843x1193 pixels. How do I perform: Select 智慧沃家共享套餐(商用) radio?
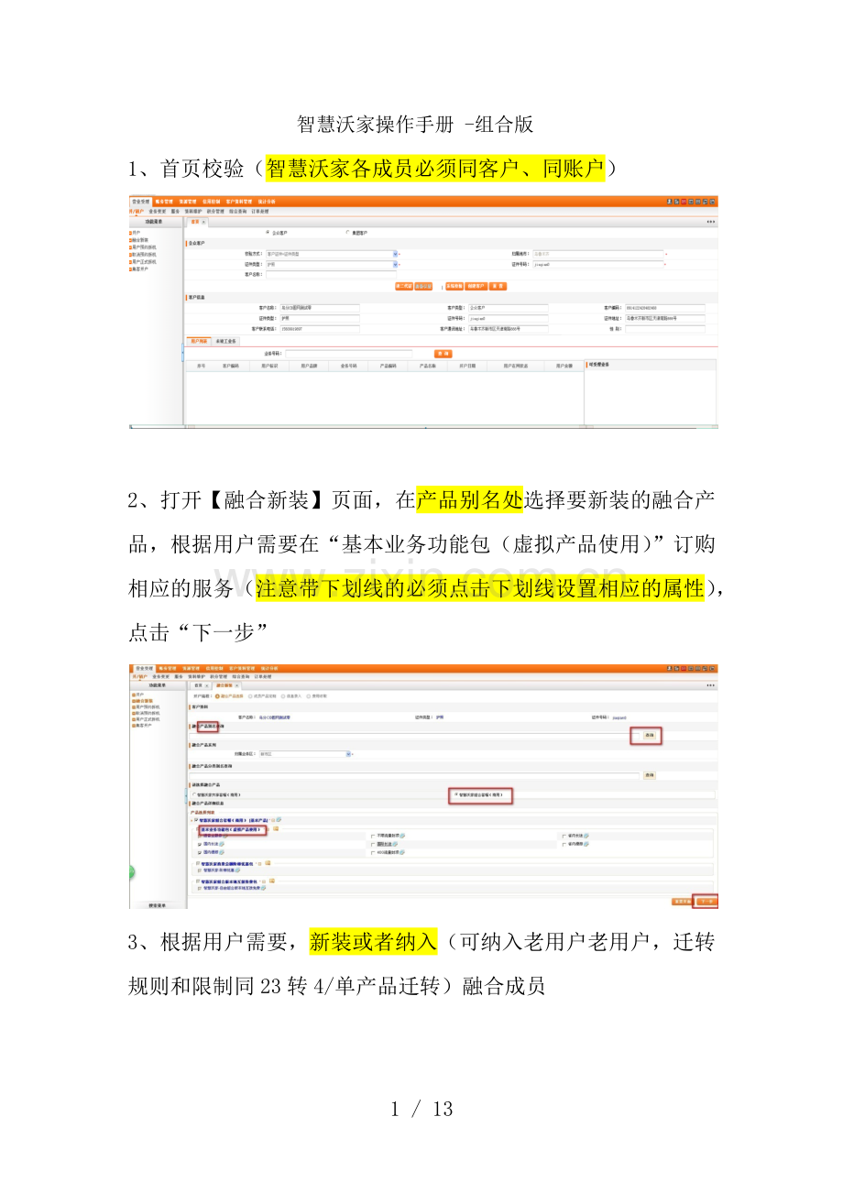pyautogui.click(x=194, y=794)
